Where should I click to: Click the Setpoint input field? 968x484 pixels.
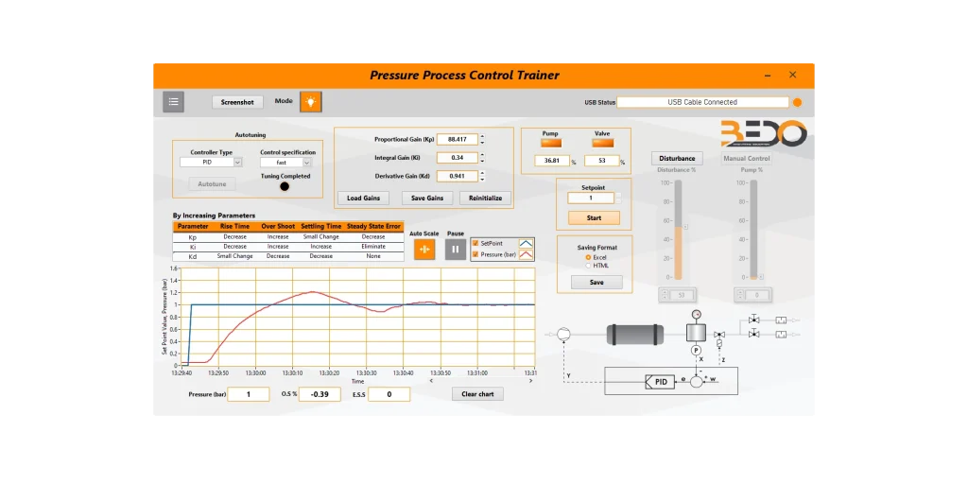[x=591, y=199]
